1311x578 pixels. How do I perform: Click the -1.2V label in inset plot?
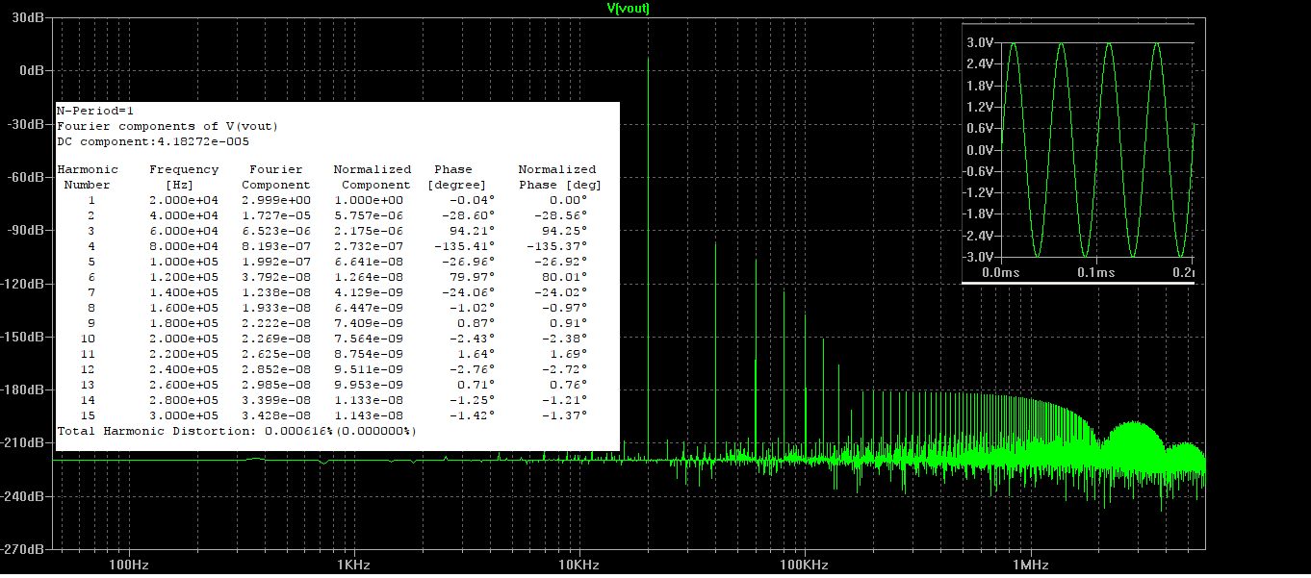978,192
